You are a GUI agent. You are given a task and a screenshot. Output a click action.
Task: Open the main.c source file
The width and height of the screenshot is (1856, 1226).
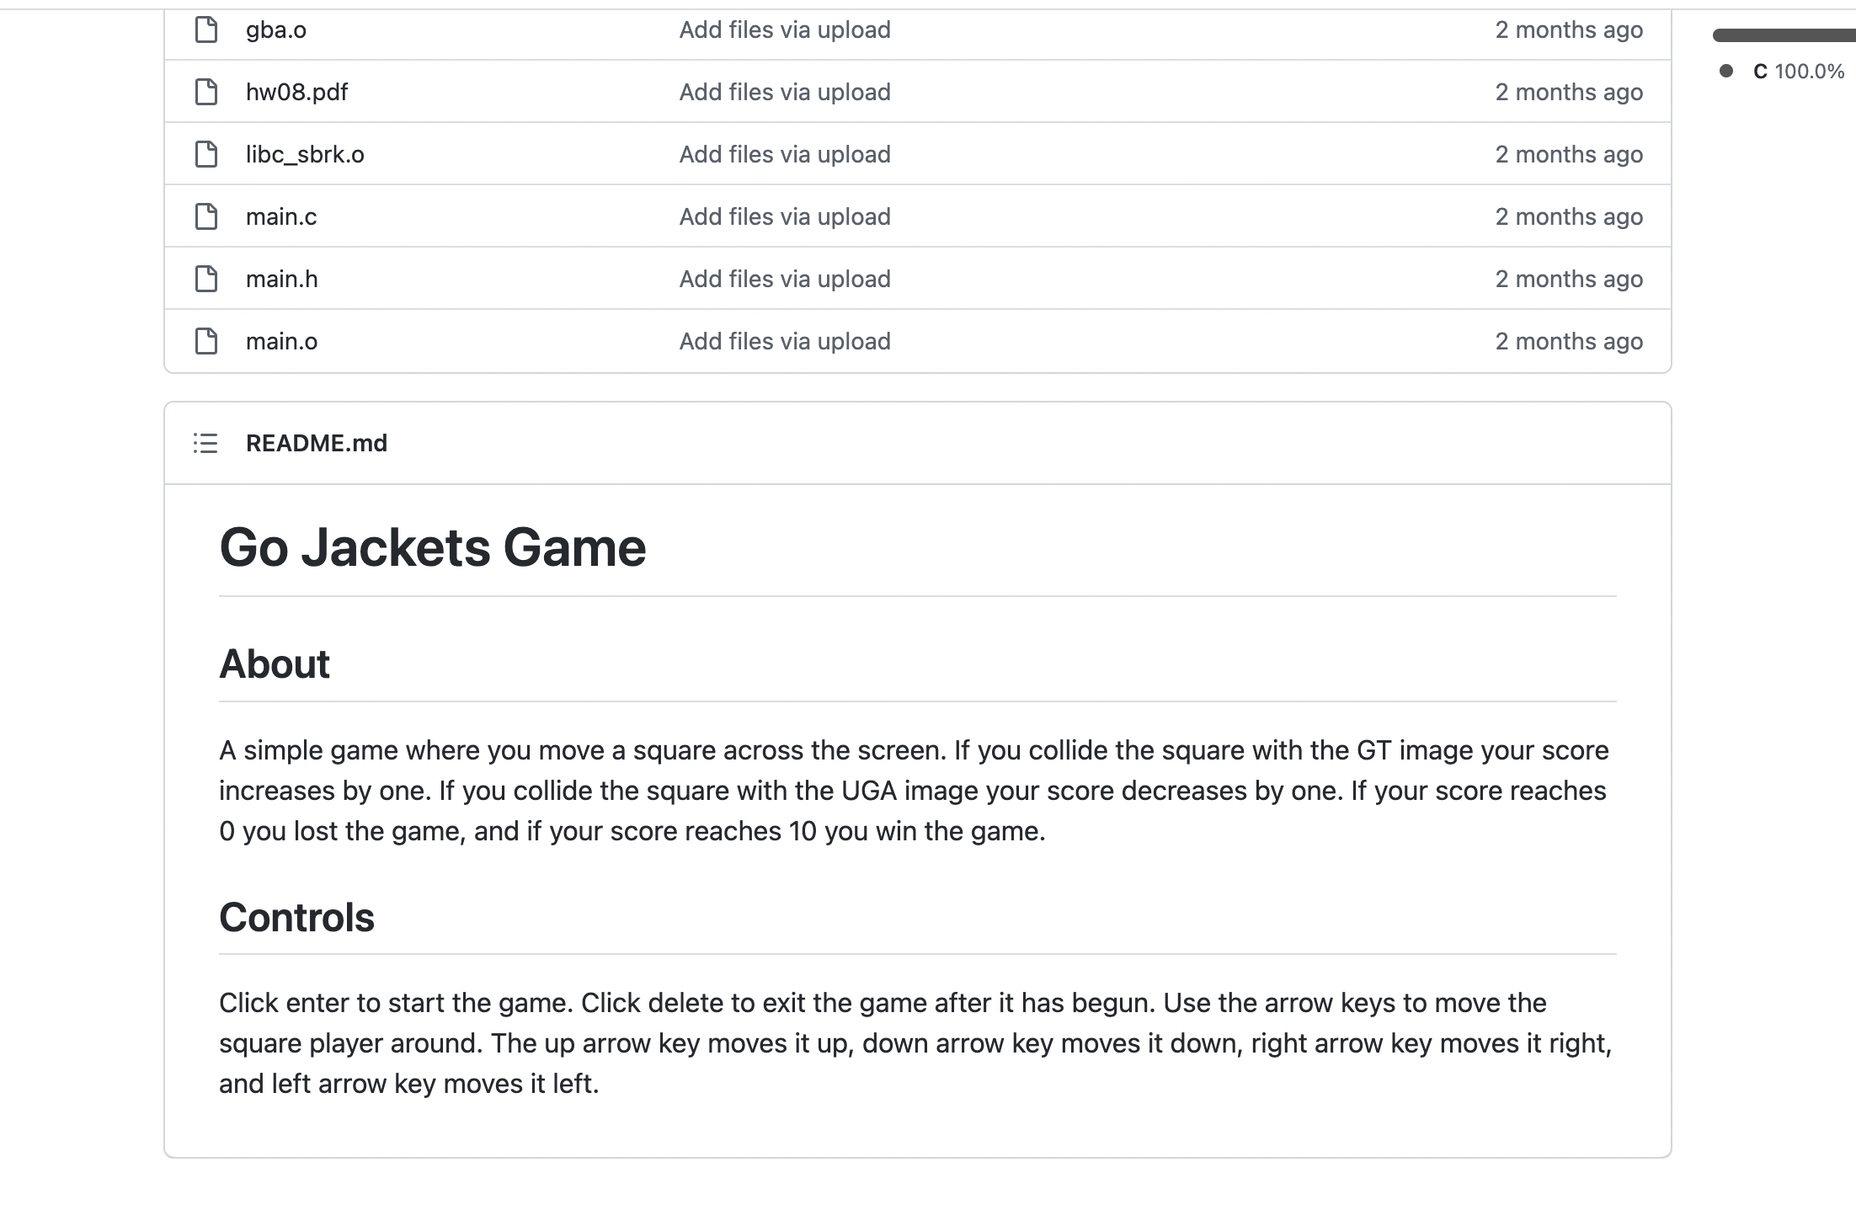click(281, 216)
